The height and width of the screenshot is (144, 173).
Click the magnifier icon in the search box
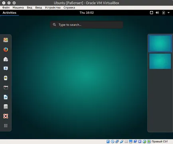point(54,25)
